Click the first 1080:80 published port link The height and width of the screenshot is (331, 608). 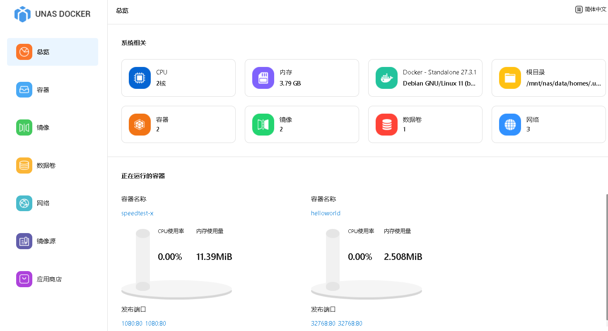pyautogui.click(x=132, y=324)
